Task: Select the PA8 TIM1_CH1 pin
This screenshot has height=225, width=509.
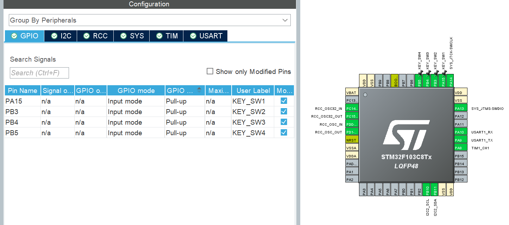Action: 460,148
